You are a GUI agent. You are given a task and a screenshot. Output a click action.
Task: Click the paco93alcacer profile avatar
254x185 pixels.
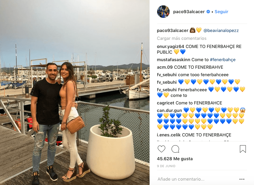pyautogui.click(x=163, y=12)
